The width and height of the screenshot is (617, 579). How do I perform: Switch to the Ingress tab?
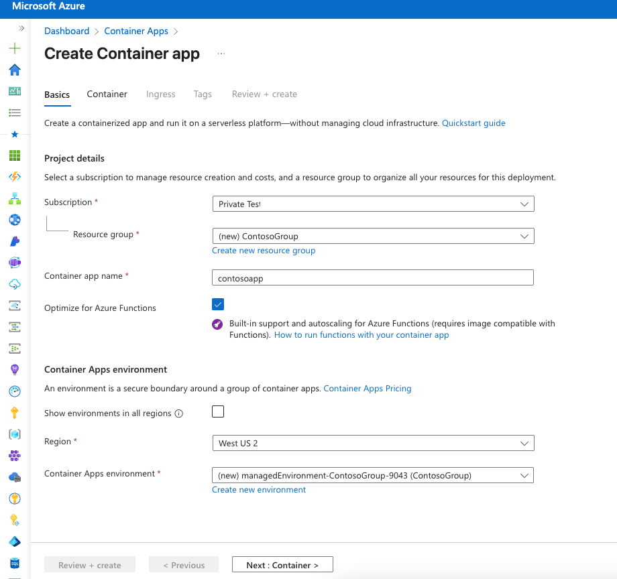(x=160, y=94)
